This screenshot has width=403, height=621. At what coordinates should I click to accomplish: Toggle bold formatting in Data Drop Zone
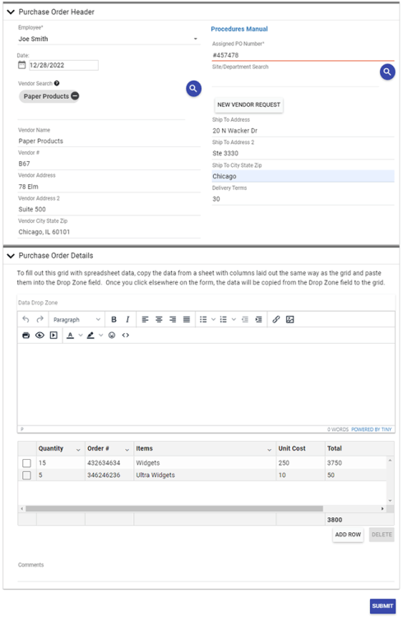pyautogui.click(x=113, y=319)
